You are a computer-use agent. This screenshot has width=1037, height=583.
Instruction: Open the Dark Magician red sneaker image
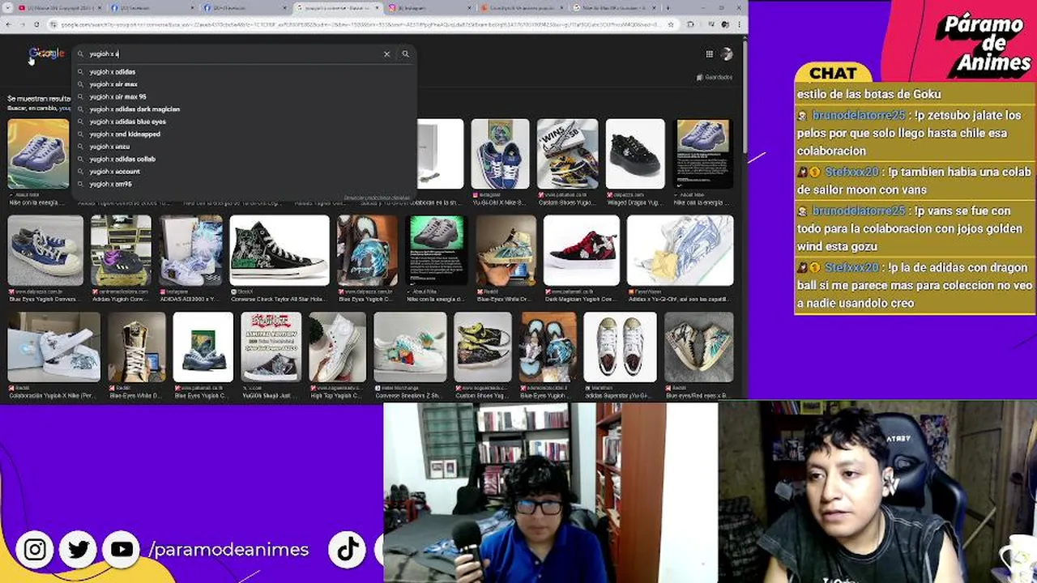[582, 250]
